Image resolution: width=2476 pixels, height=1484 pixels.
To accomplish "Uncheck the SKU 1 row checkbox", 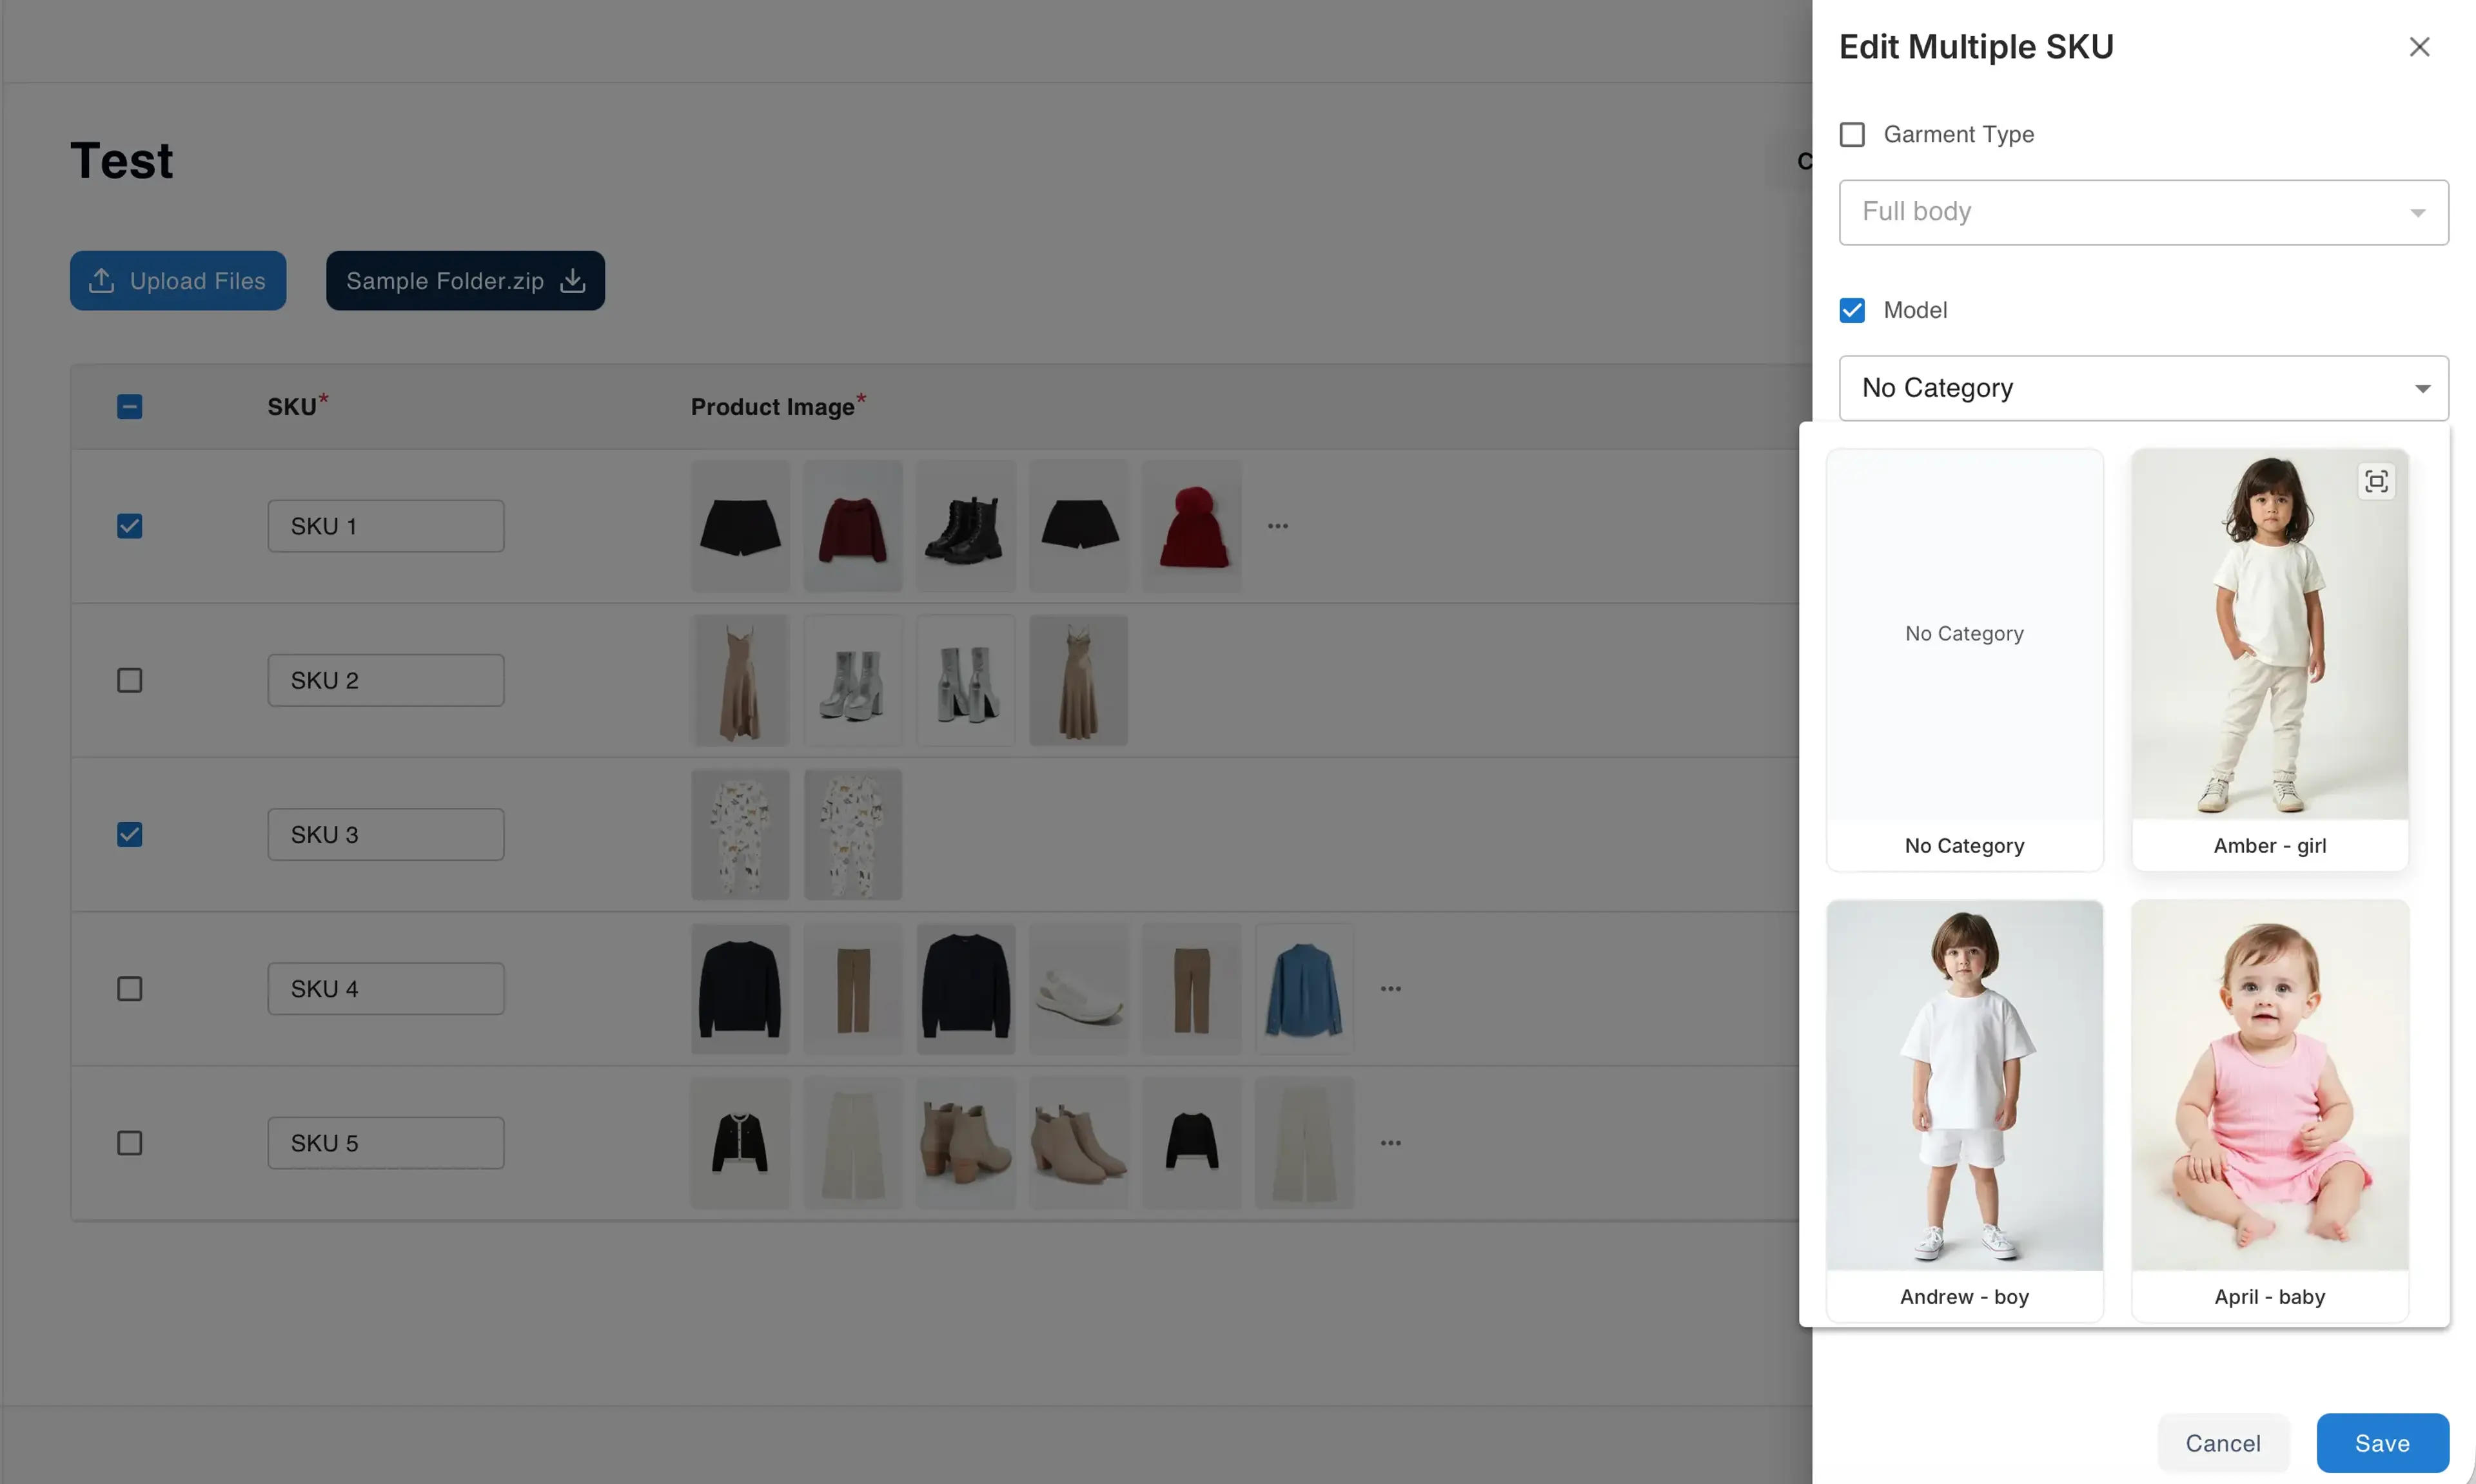I will click(129, 526).
